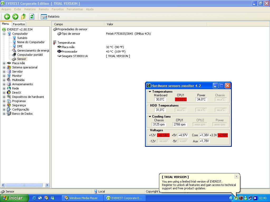Refresh the page with the refresh icon

(x=32, y=17)
